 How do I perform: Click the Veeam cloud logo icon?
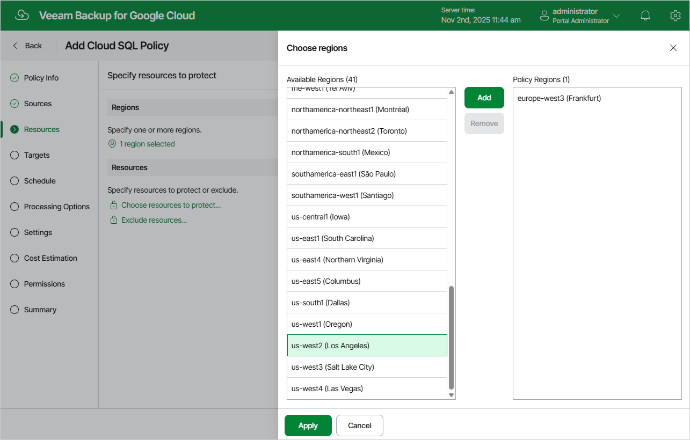tap(22, 15)
